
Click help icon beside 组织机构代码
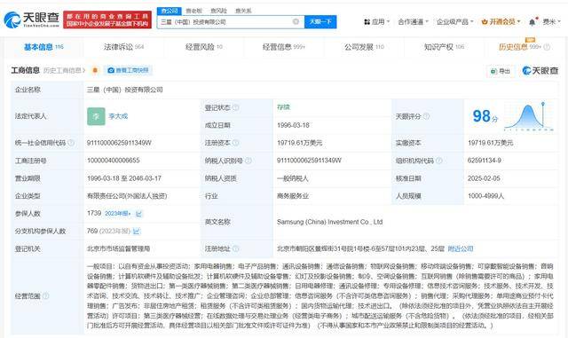438,161
